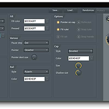Click the Fill color value field
This screenshot has height=109, width=109.
[x=34, y=21]
